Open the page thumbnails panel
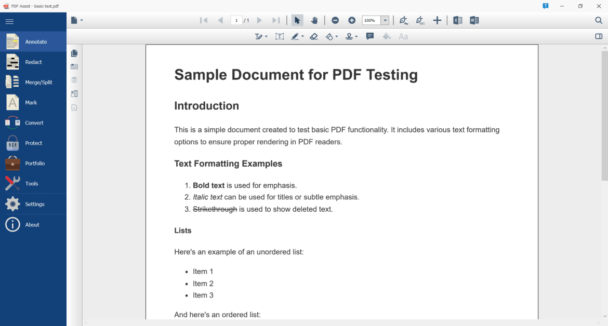 click(x=74, y=52)
